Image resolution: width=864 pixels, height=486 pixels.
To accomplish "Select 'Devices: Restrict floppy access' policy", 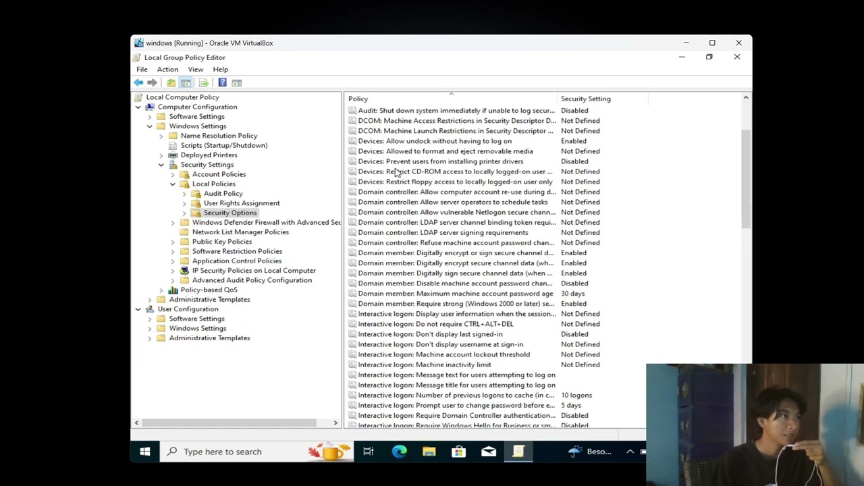I will [x=455, y=182].
